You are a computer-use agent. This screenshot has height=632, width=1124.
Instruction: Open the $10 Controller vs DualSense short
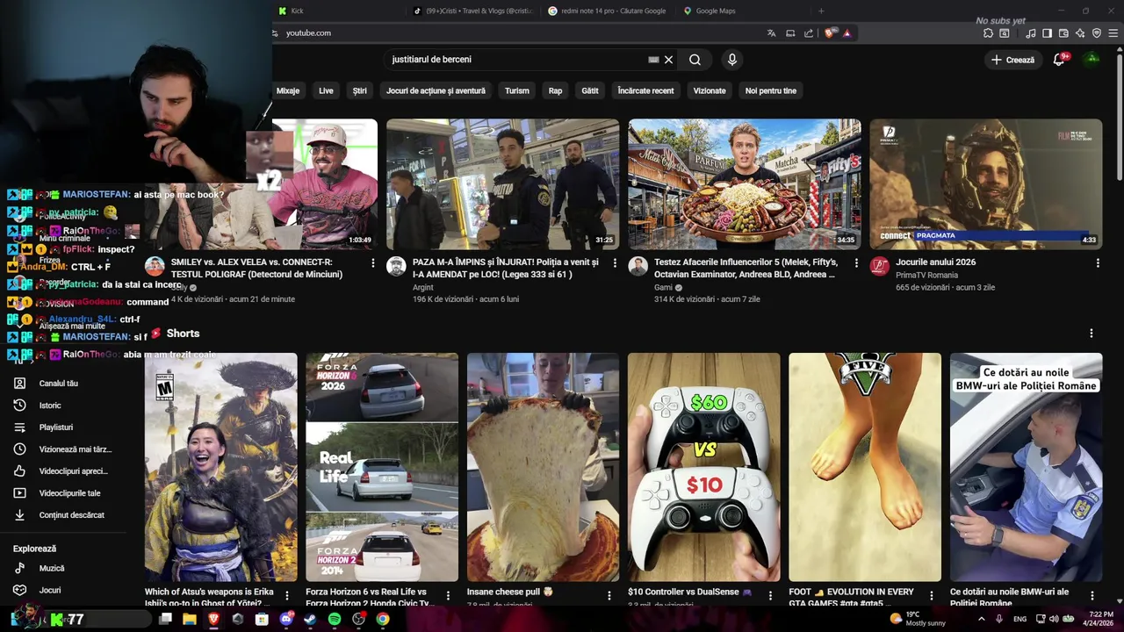(704, 467)
